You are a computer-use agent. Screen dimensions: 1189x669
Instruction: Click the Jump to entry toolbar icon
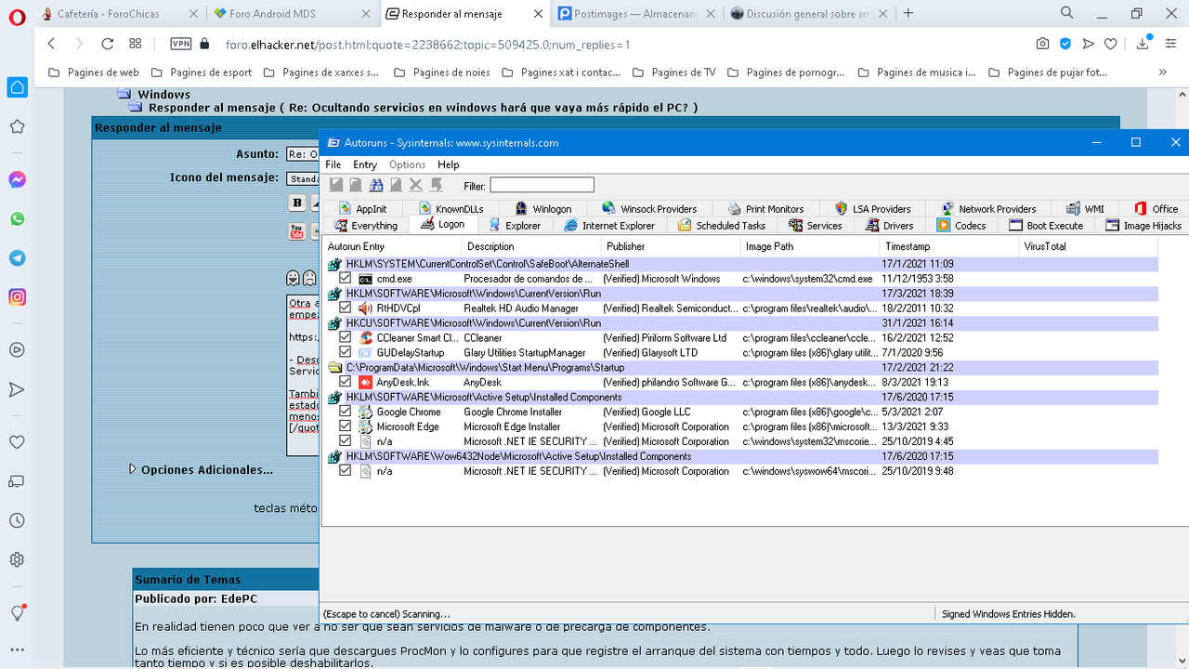436,185
